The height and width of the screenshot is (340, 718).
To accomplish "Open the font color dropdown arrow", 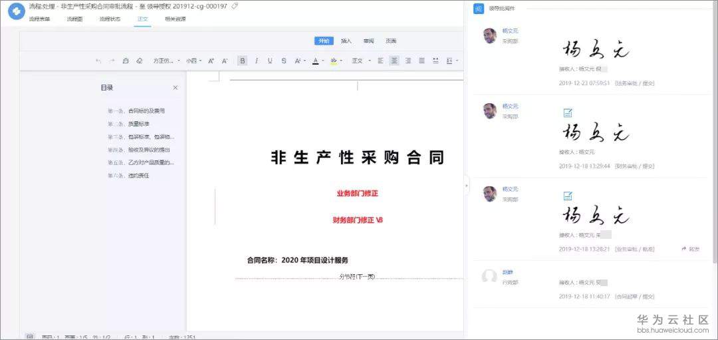I will pyautogui.click(x=323, y=61).
